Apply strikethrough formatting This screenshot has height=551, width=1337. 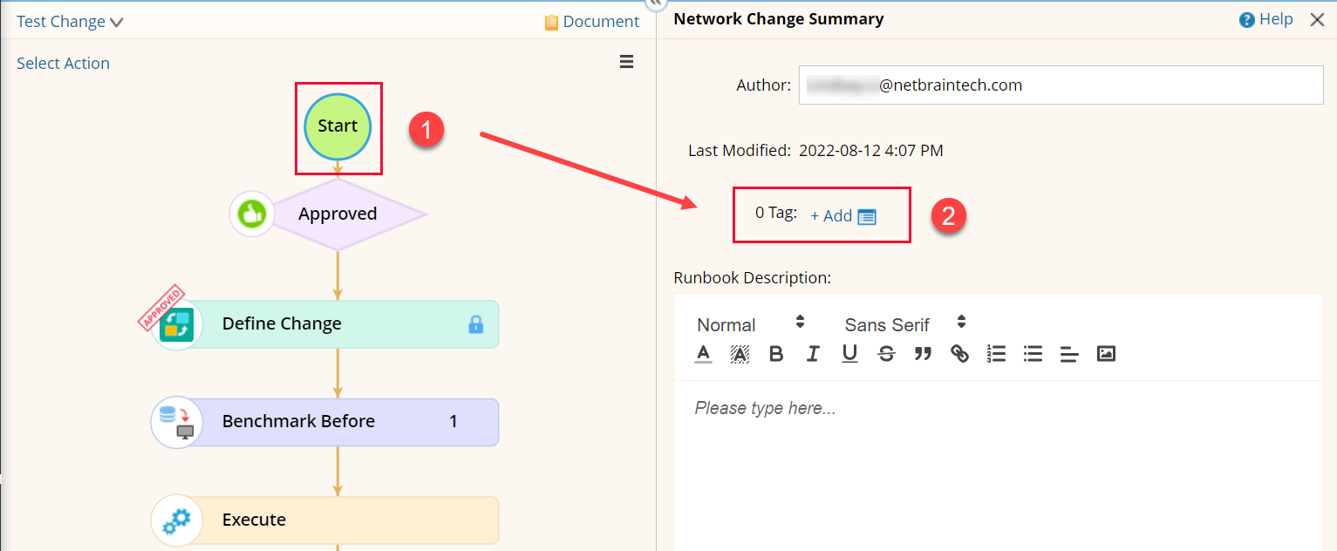click(886, 354)
